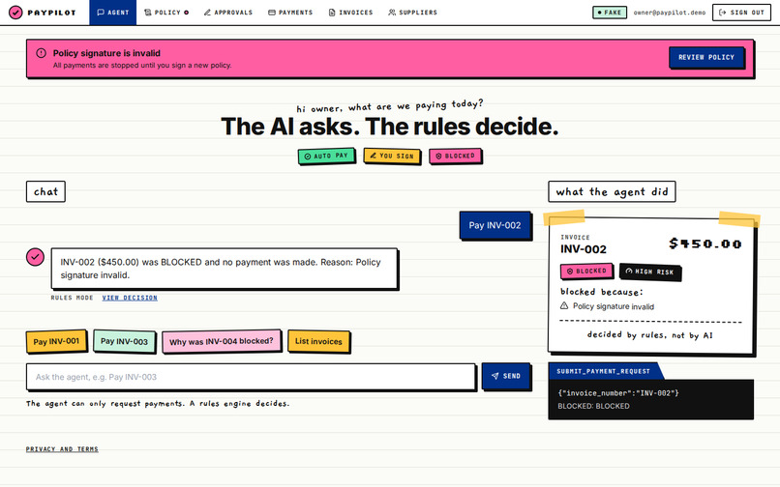The image size is (780, 487).
Task: Open the View Decision link
Action: pyautogui.click(x=130, y=298)
